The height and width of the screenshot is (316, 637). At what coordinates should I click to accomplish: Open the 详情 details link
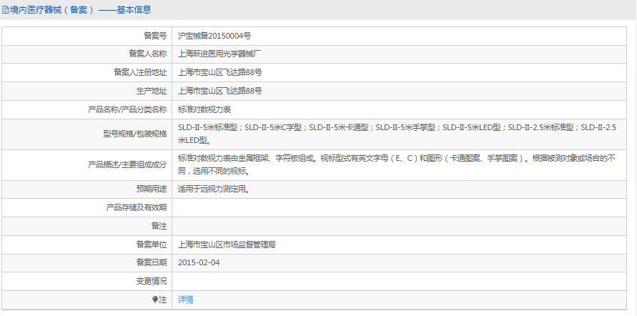click(x=185, y=300)
